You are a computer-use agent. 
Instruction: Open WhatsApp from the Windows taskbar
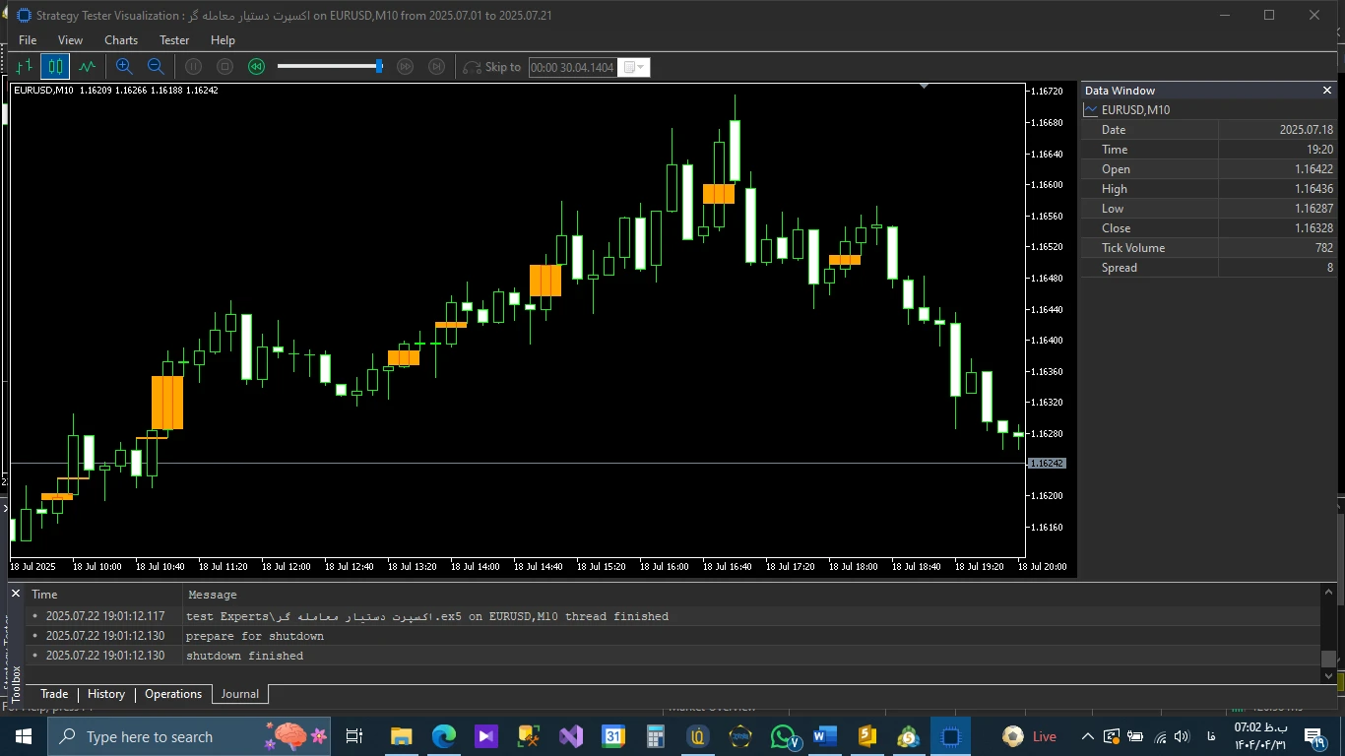point(784,736)
